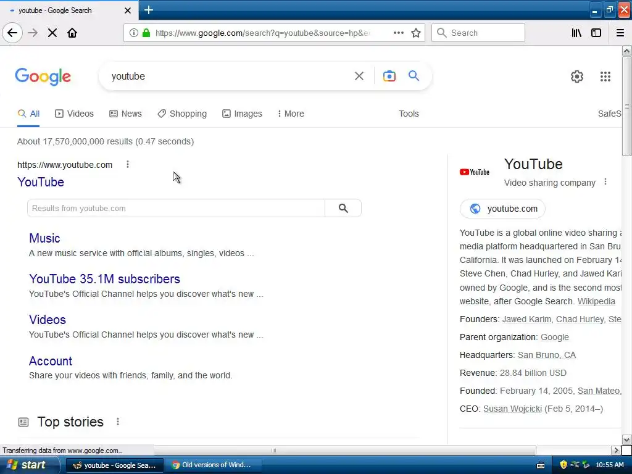Switch to the News tab
Screen dimensions: 632x474
(125, 114)
